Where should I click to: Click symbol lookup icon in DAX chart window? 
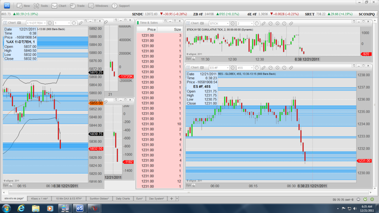(50, 23)
